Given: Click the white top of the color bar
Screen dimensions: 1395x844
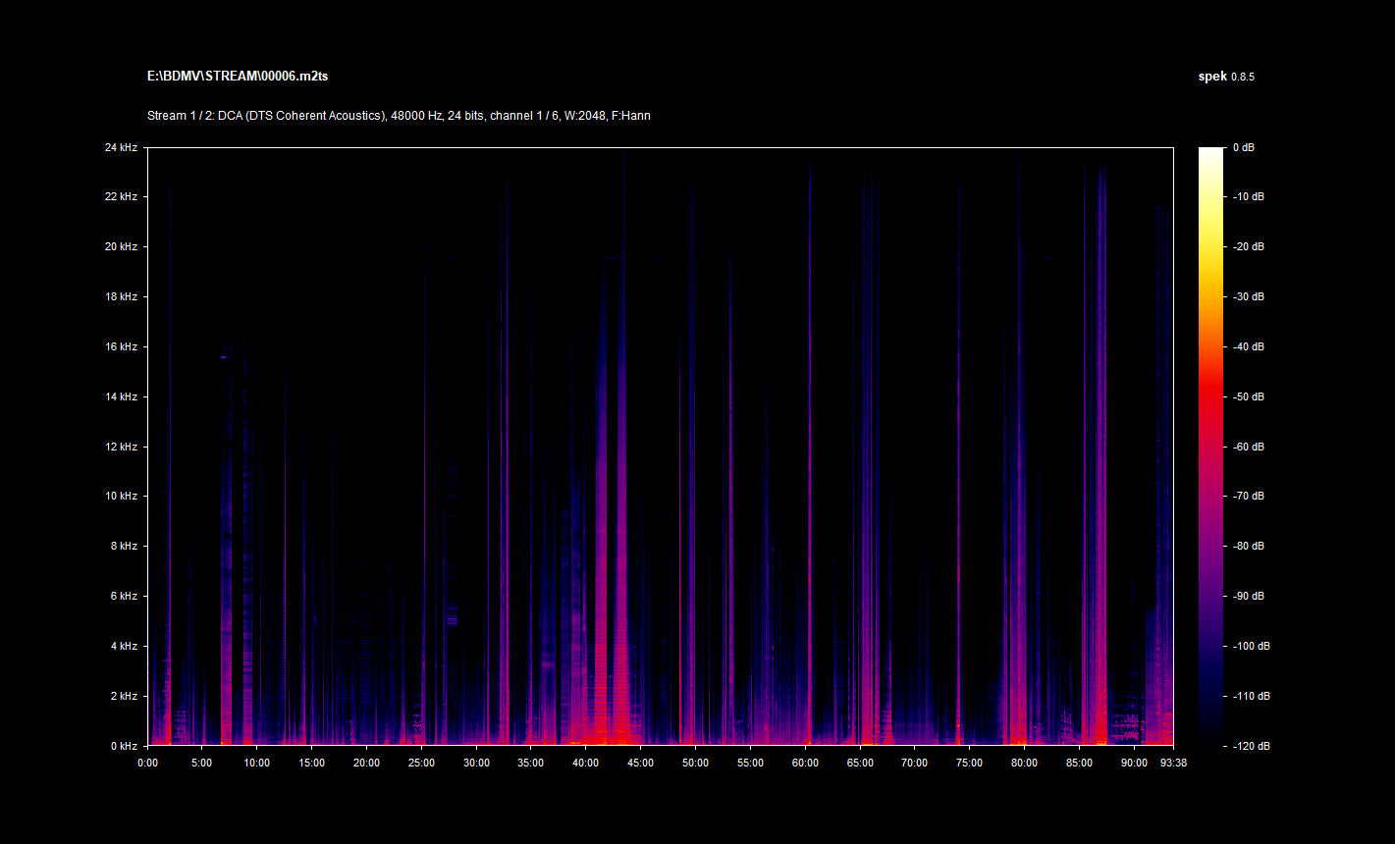Looking at the screenshot, I should tap(1211, 152).
